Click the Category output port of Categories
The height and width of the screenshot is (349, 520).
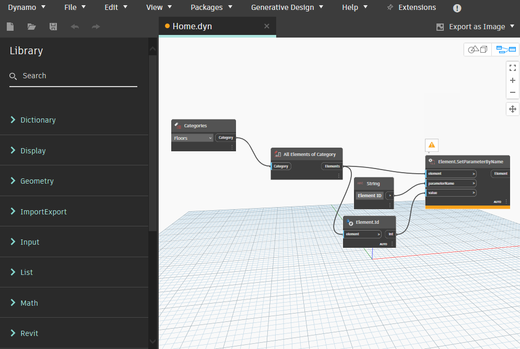226,138
